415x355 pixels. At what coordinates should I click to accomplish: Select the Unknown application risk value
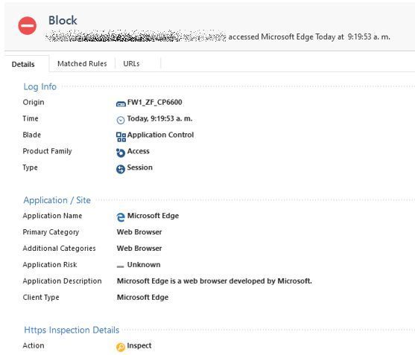[144, 265]
